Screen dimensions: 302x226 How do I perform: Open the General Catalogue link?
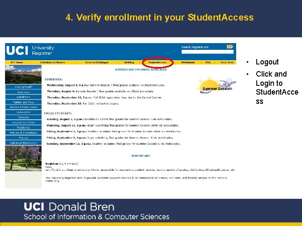[97, 62]
